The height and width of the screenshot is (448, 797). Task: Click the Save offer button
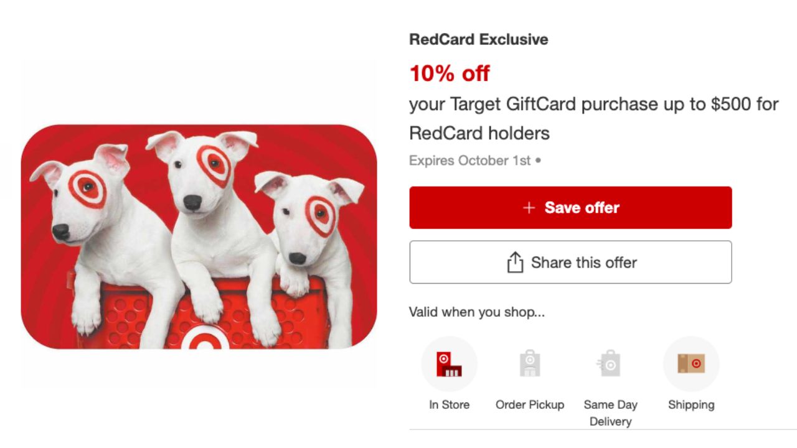click(x=570, y=208)
